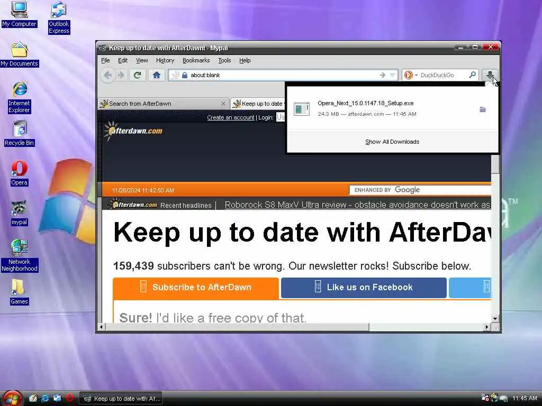This screenshot has height=406, width=542.
Task: Open Recycle Bin desktop icon
Action: (20, 134)
